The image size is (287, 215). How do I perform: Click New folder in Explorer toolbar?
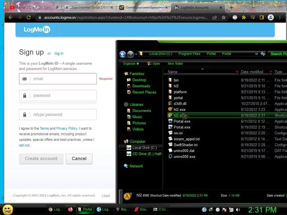pyautogui.click(x=175, y=64)
